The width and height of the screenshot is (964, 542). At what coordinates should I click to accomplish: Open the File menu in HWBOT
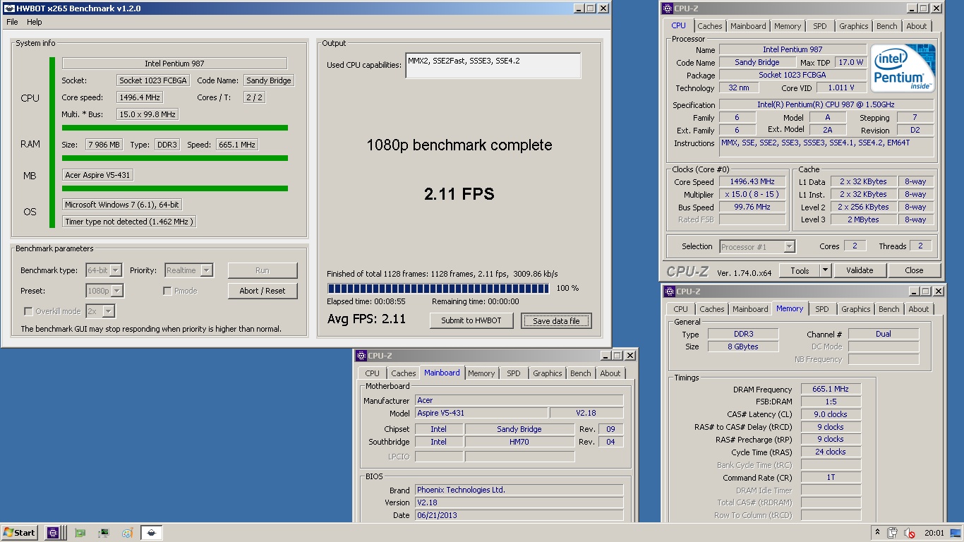pos(12,22)
